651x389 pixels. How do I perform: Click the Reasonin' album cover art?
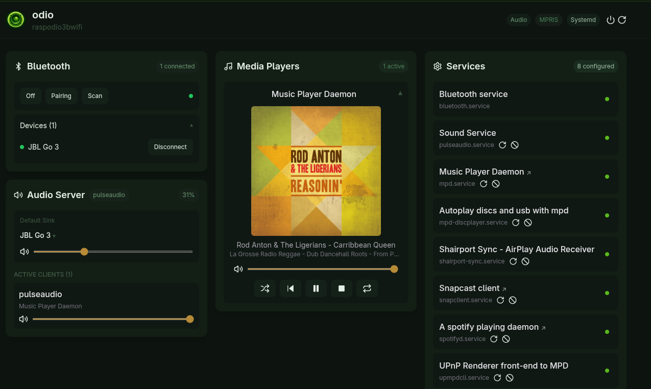coord(316,171)
